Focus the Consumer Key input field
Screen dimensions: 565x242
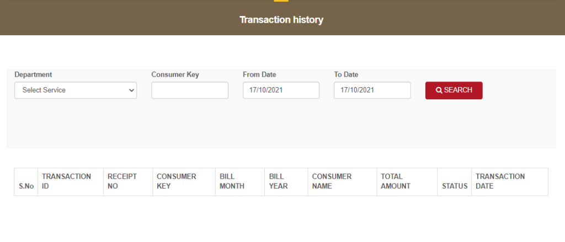coord(190,90)
